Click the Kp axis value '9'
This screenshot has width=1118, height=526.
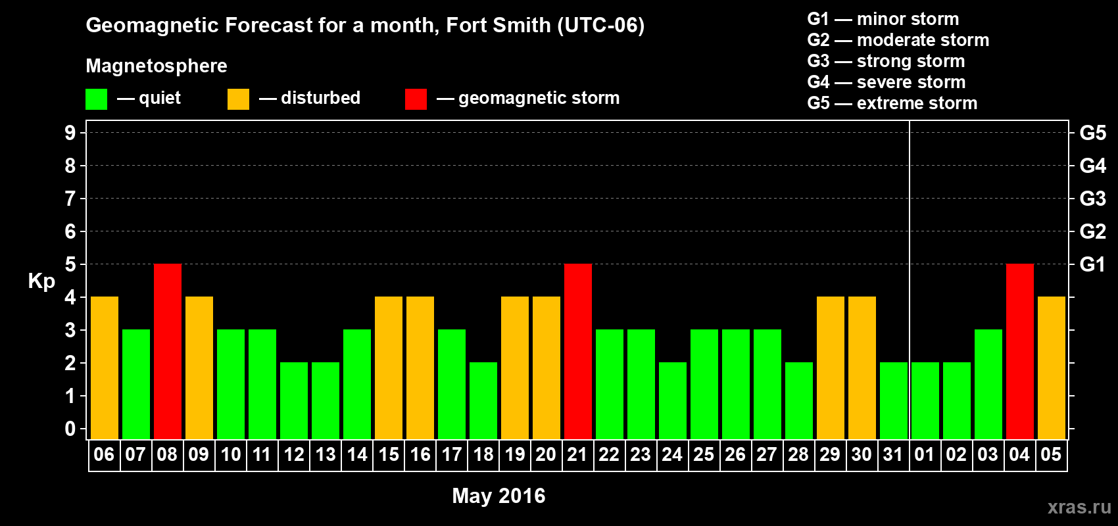point(70,133)
